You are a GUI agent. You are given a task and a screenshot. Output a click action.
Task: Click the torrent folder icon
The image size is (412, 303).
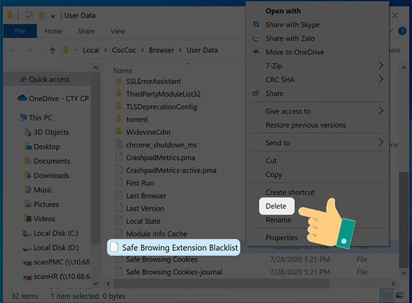pos(119,119)
